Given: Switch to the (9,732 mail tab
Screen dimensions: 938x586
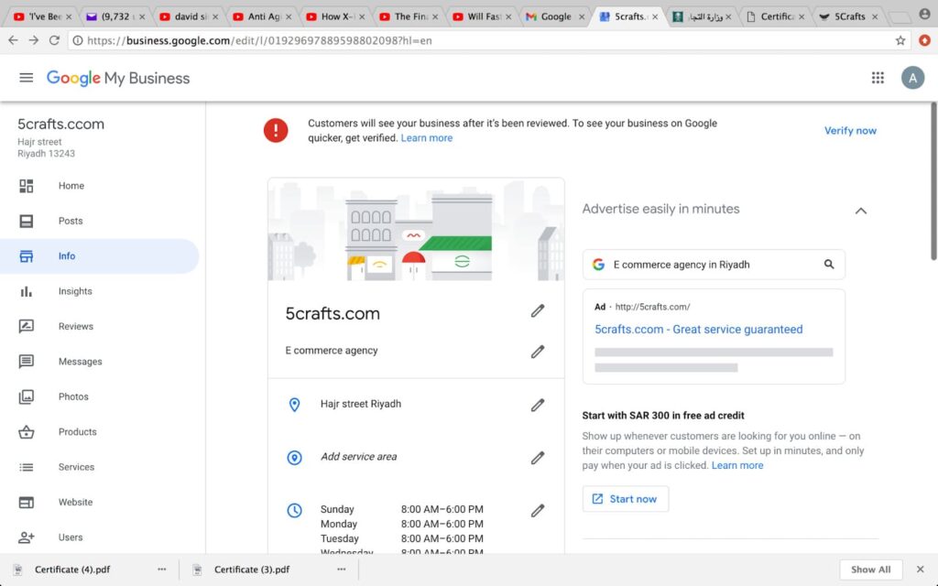Looking at the screenshot, I should click(115, 16).
